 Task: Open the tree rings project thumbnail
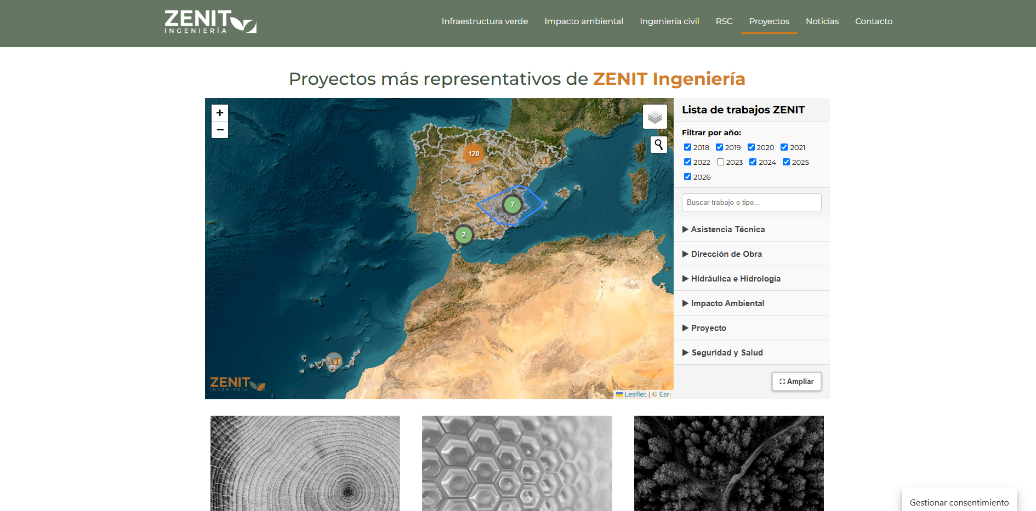click(305, 463)
